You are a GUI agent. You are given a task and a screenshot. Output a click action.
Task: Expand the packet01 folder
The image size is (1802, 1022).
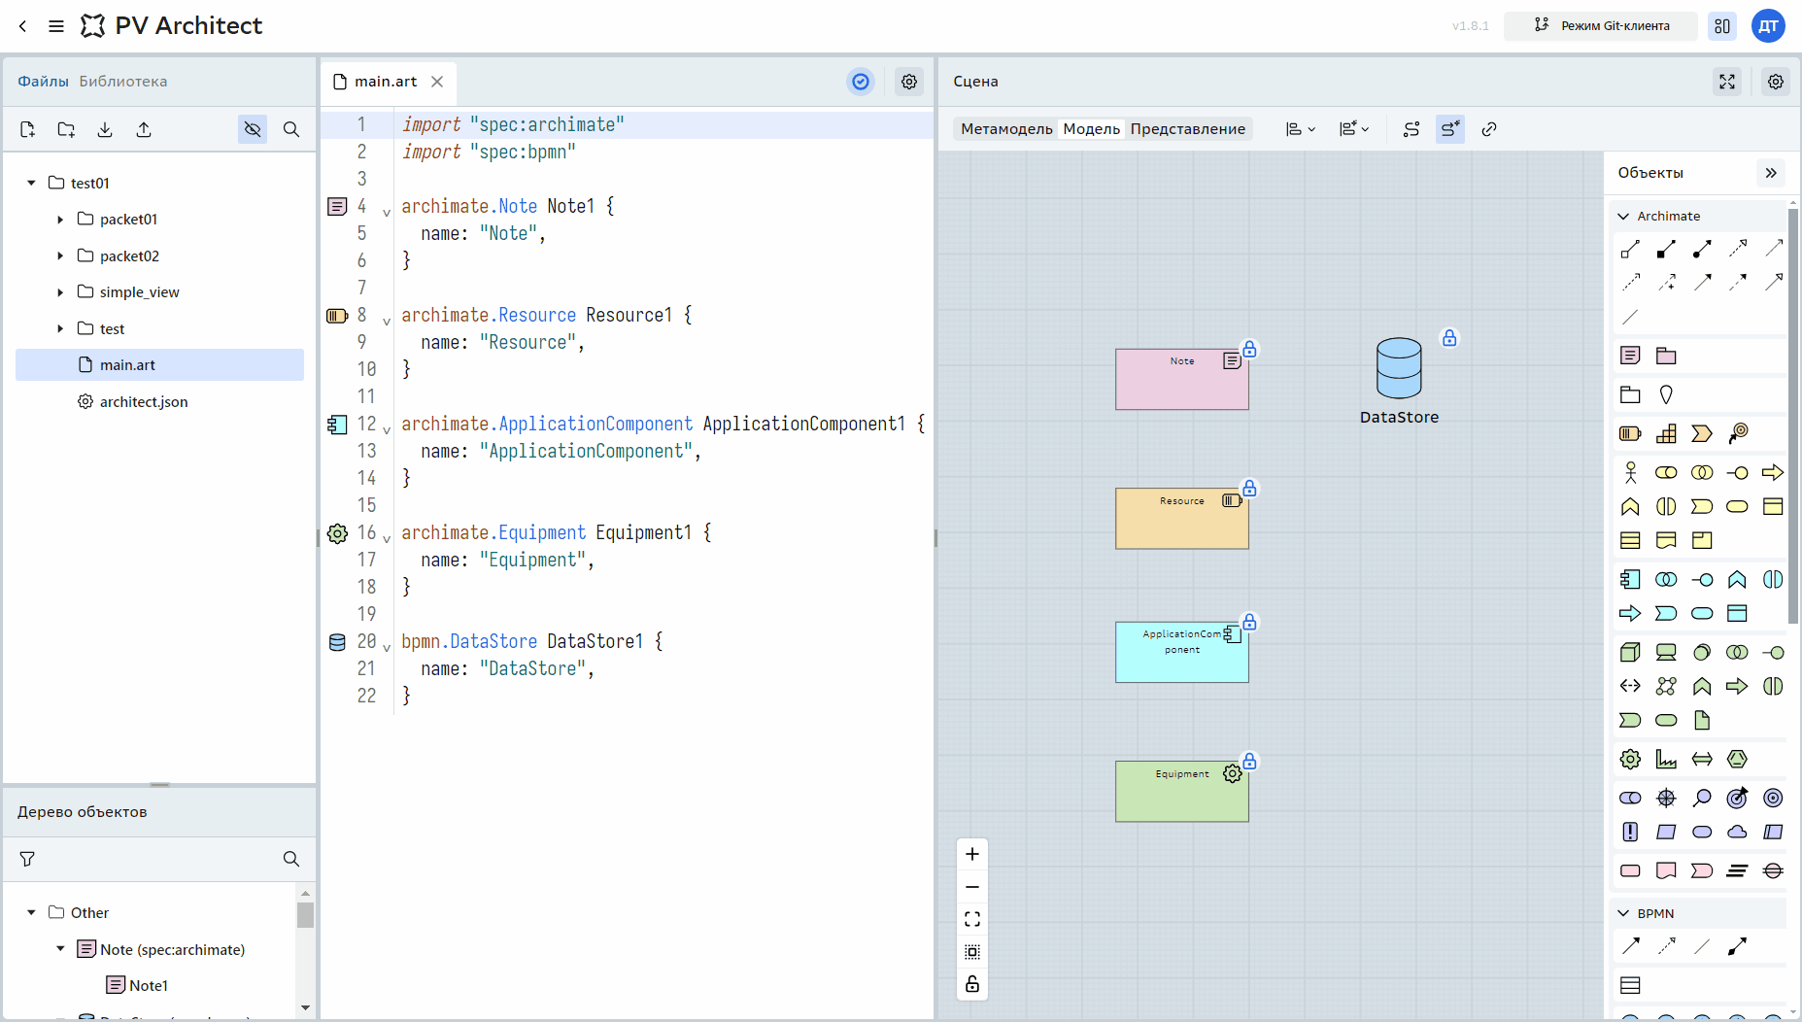(x=60, y=220)
